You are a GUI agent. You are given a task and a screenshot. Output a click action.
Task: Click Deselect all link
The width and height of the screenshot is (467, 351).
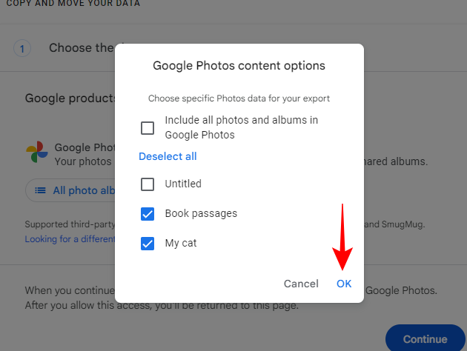point(168,156)
